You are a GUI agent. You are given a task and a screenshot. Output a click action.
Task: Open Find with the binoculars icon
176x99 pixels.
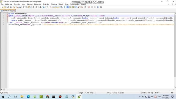click(40, 7)
